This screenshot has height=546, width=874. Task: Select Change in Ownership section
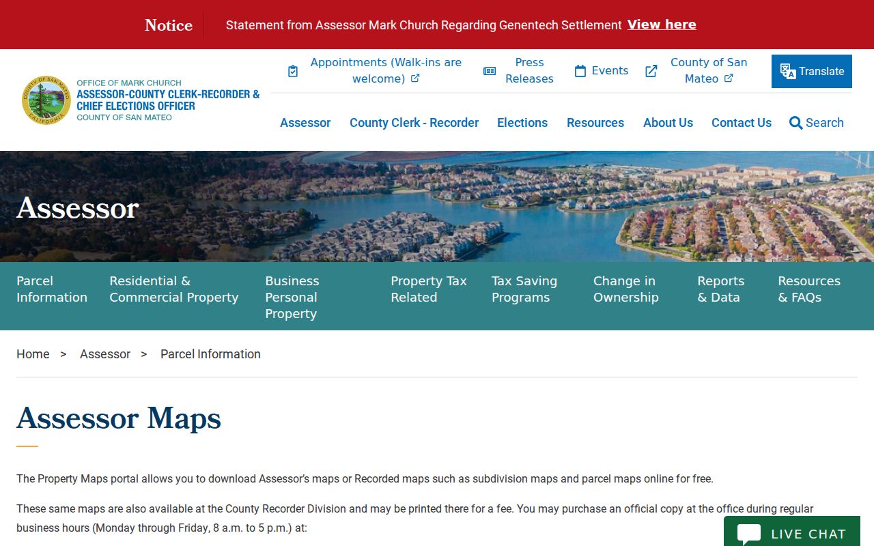(626, 289)
